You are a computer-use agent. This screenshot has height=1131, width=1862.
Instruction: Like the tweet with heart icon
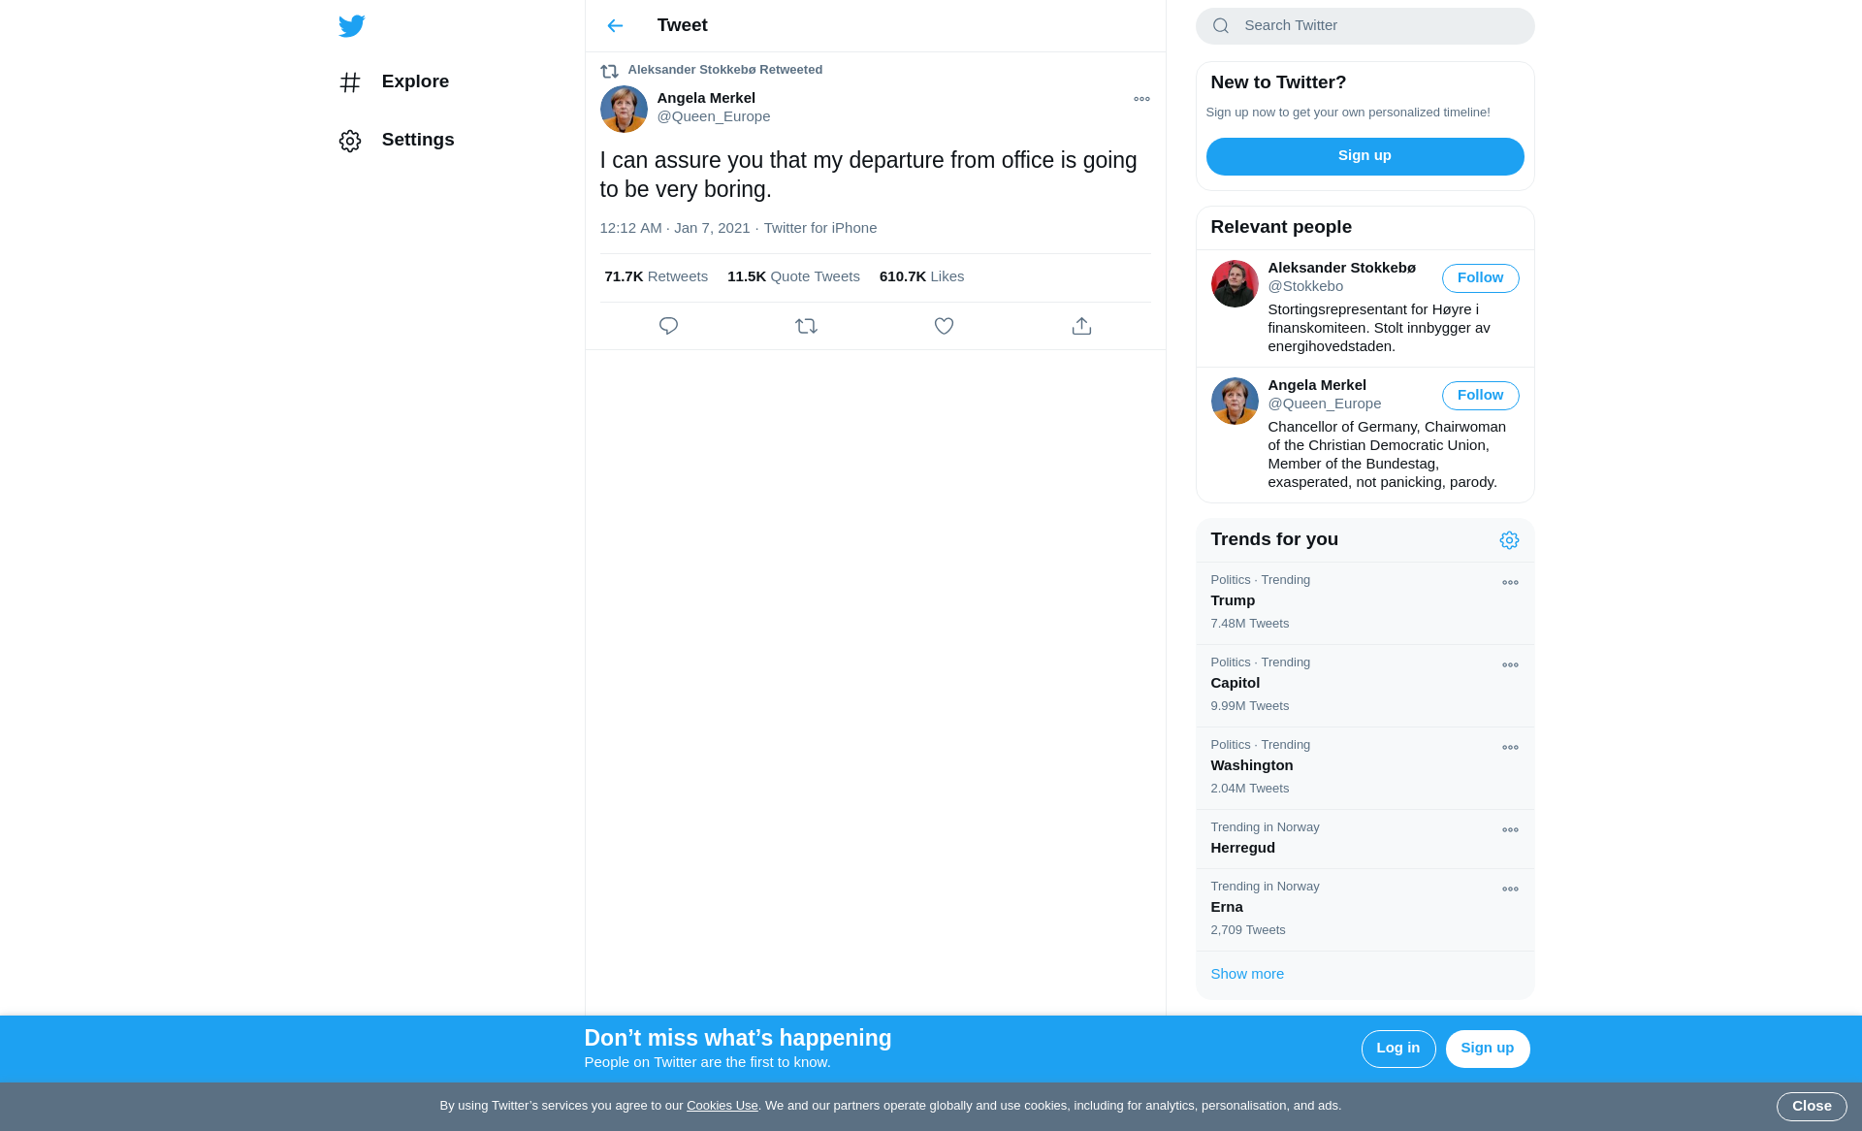(x=944, y=326)
